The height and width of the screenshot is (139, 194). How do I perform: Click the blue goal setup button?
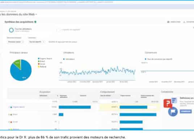186,111
